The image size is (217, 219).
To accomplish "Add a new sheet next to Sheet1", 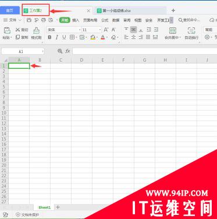I will click(x=58, y=207).
